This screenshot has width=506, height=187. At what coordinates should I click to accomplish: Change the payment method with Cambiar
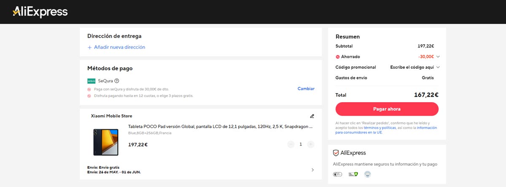pos(306,89)
